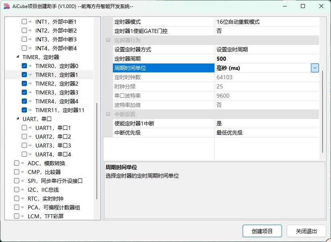
Task: Check the LCM TFT彩屏 checkbox
Action: pyautogui.click(x=17, y=216)
